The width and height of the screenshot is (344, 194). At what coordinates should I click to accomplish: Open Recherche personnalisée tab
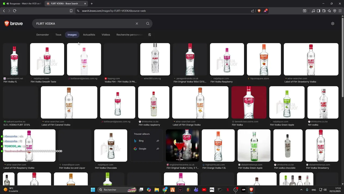tap(130, 35)
